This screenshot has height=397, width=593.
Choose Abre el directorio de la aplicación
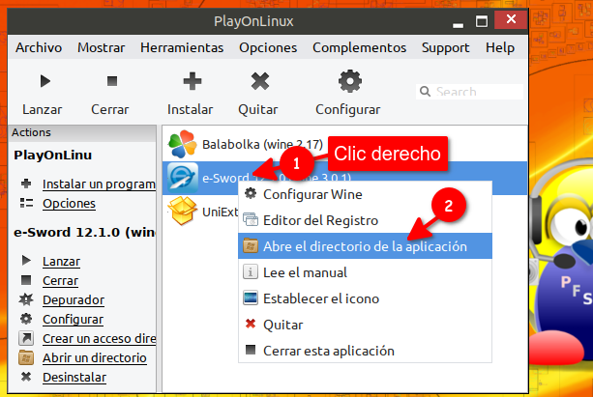365,246
